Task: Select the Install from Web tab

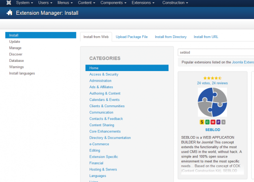Action: coord(96,37)
